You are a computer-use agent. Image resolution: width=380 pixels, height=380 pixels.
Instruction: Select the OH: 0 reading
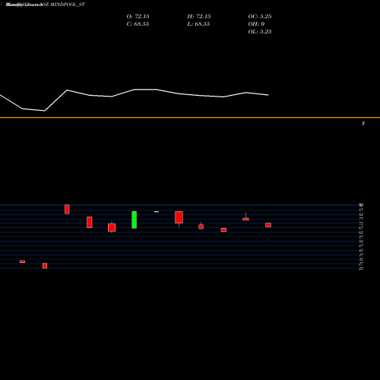(256, 24)
